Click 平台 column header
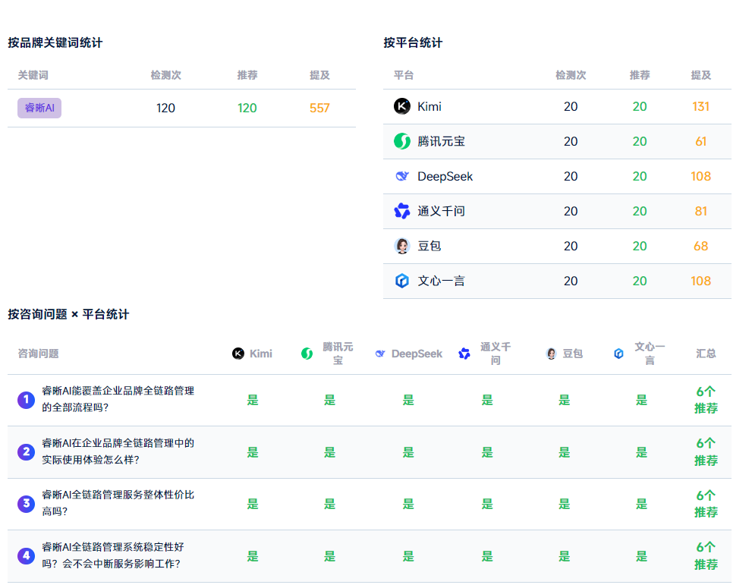The image size is (752, 588). pyautogui.click(x=404, y=75)
